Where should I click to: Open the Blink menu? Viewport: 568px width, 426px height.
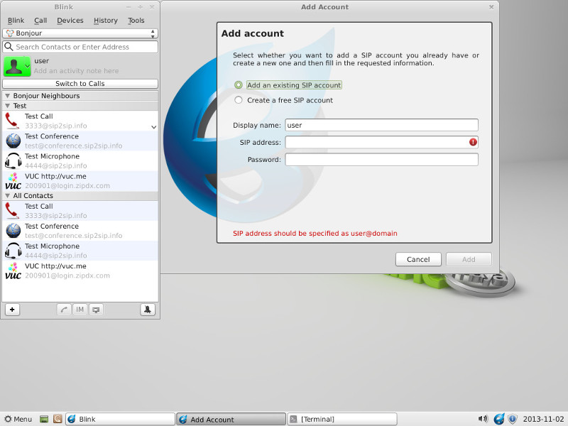[x=16, y=21]
